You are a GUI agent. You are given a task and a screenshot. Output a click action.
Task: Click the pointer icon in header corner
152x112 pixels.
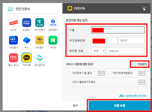click(144, 8)
